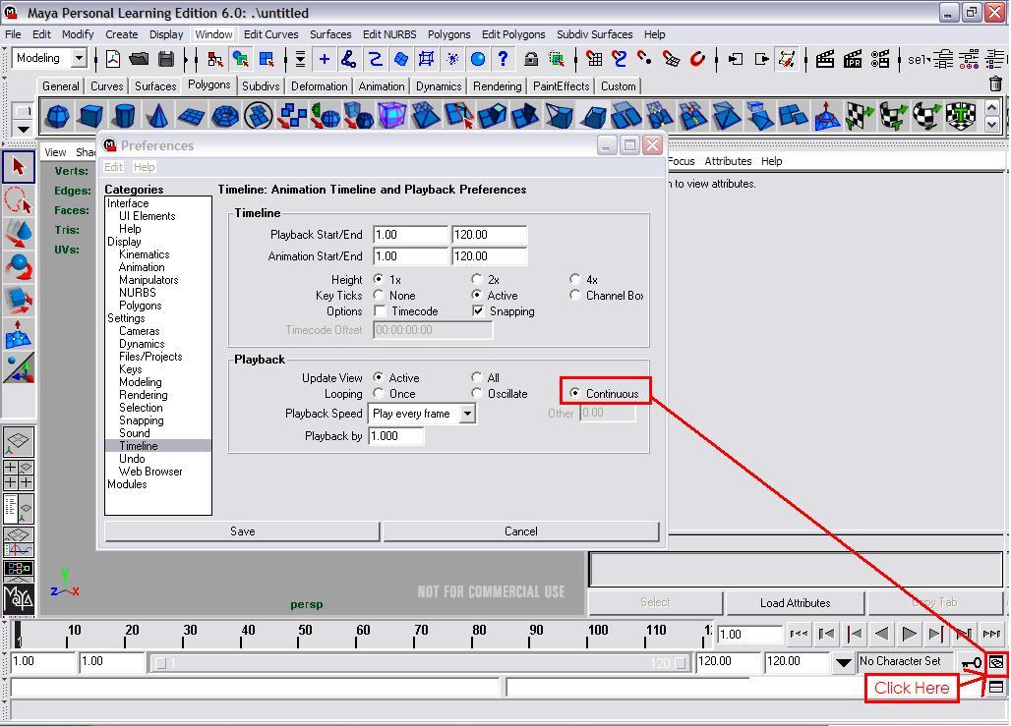The width and height of the screenshot is (1011, 726).
Task: Create a polygon torus from the shelf
Action: pyautogui.click(x=225, y=117)
